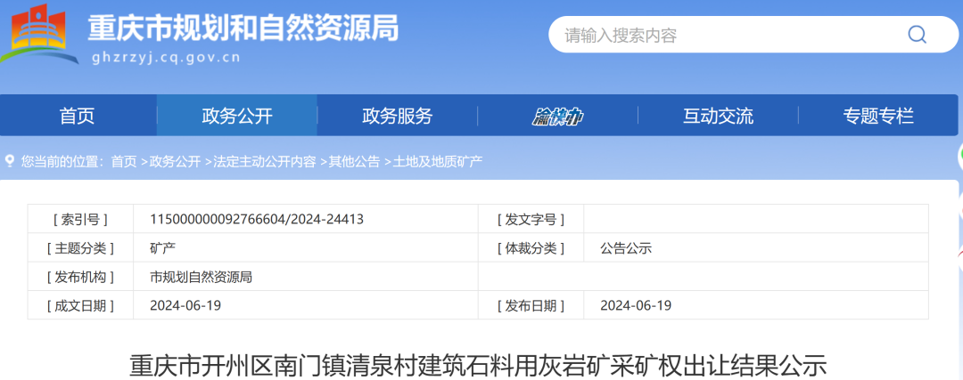Click the green floating sidebar icon

[959, 157]
